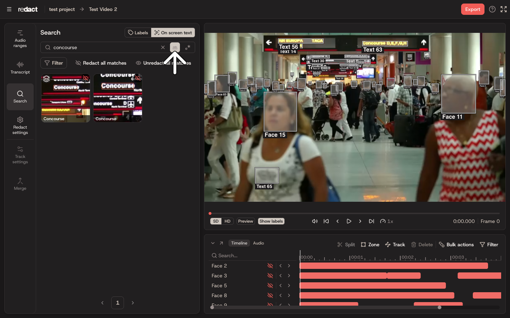Click the Export button

473,9
